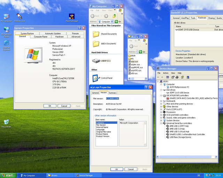Click Back button in the drivers window
The width and height of the screenshot is (223, 178).
tap(134, 46)
